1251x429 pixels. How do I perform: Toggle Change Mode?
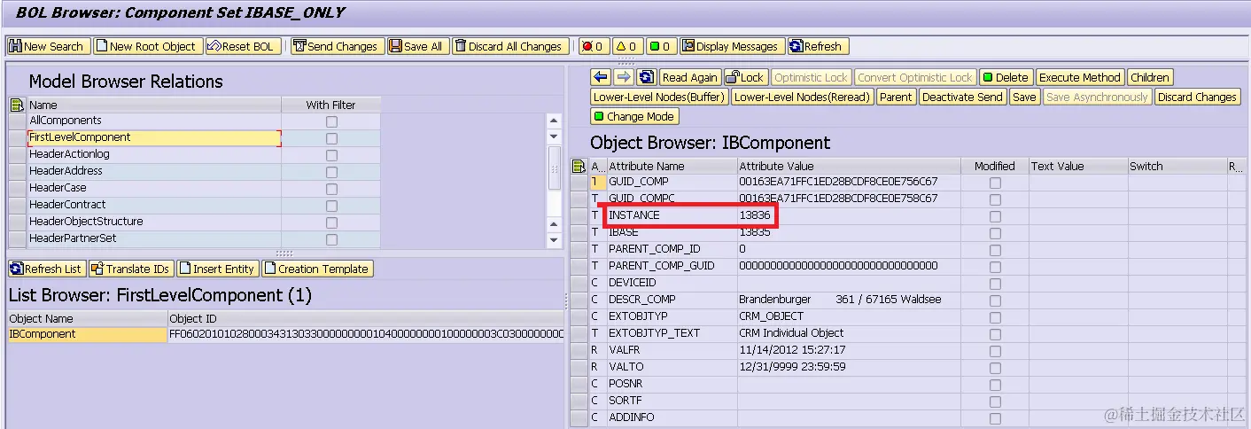633,116
